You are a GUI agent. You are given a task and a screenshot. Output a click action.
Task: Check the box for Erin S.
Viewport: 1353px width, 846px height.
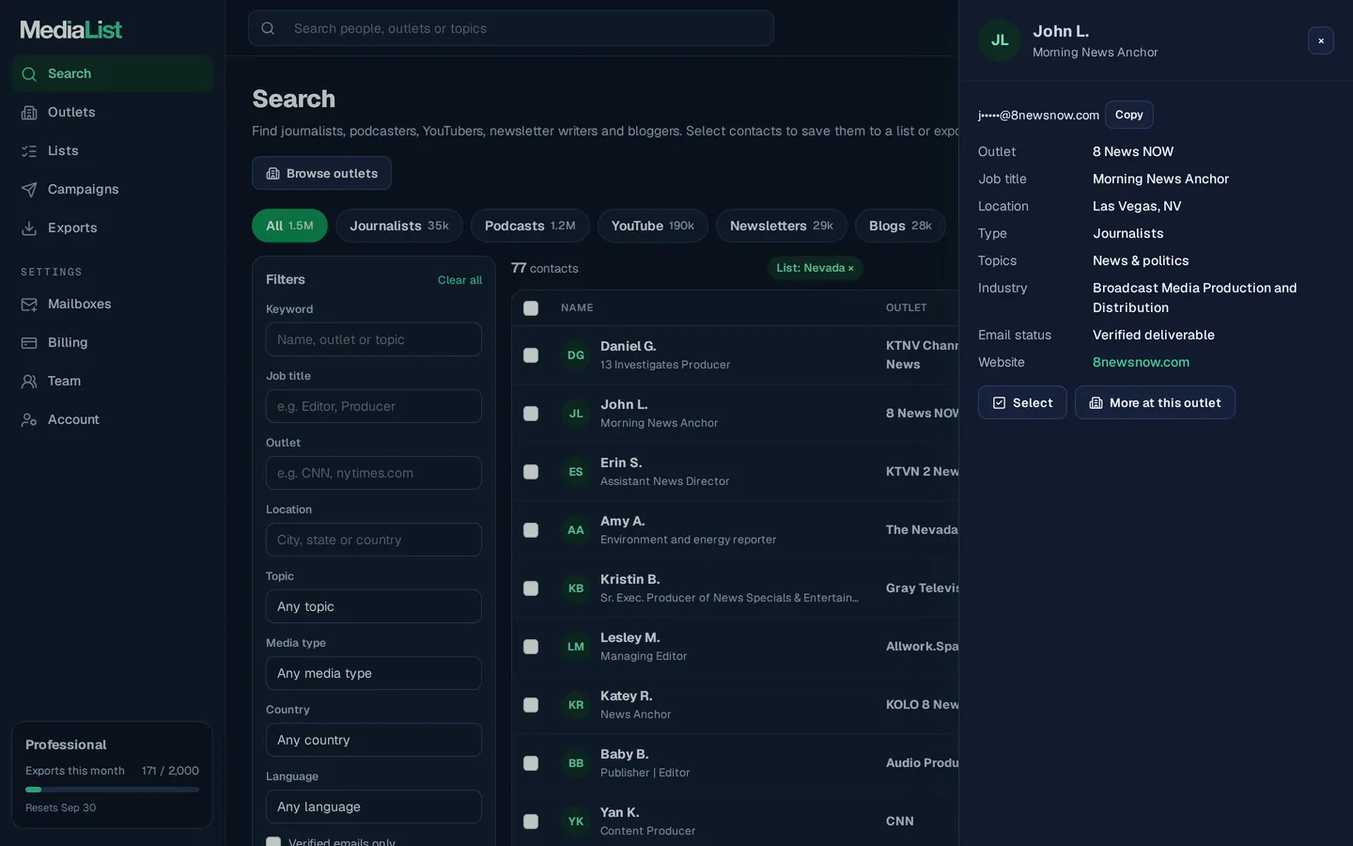[x=531, y=472]
